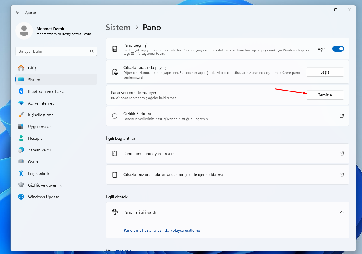
Task: Open Gizlilik ve güvenlik shield icon
Action: coord(21,185)
